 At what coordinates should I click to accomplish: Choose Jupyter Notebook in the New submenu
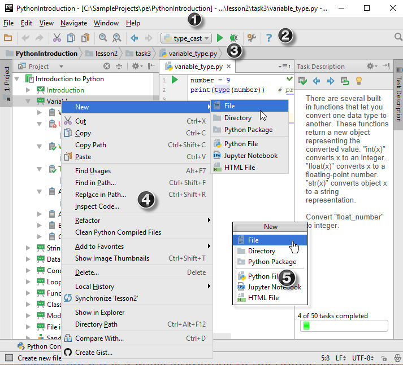pos(250,156)
